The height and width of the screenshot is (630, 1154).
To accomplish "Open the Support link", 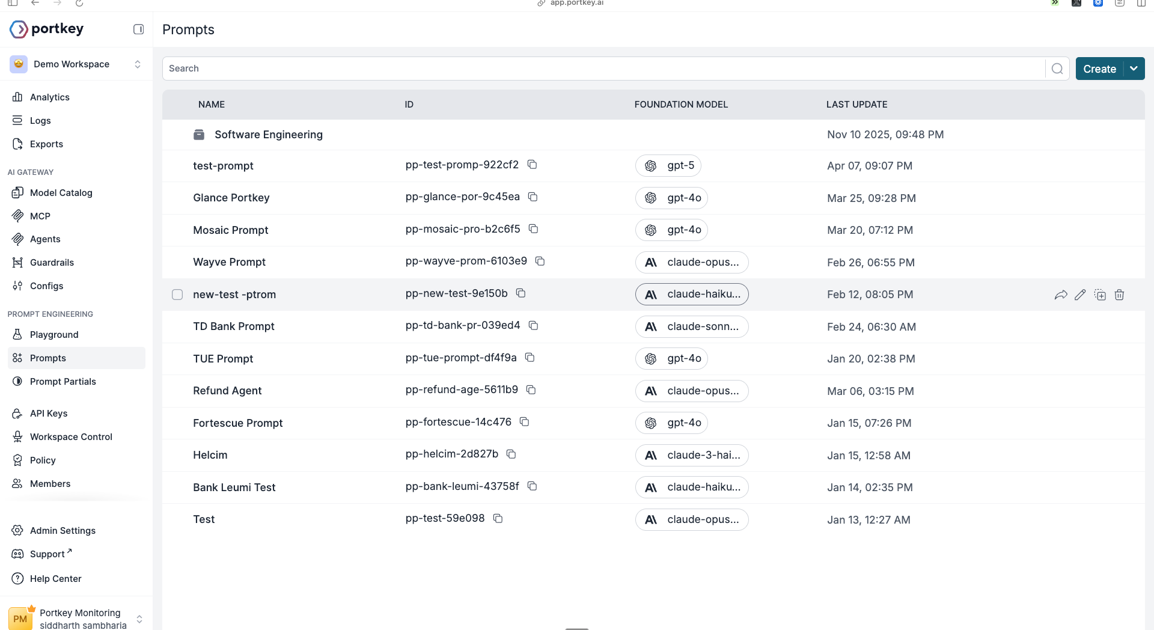I will (47, 554).
